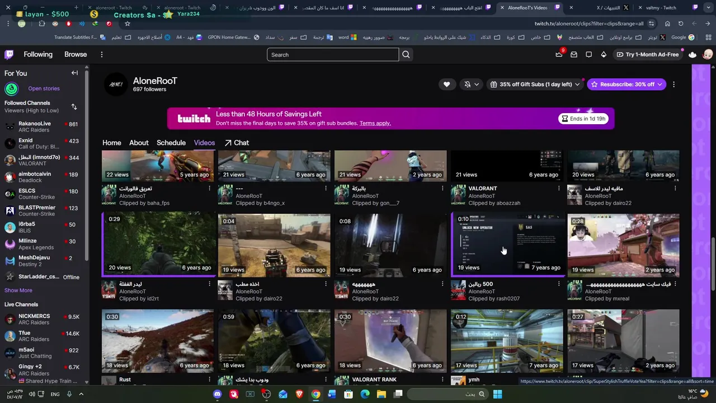The width and height of the screenshot is (716, 403).
Task: Click the Windows Start button
Action: click(x=497, y=394)
